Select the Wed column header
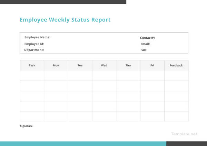 coord(104,65)
